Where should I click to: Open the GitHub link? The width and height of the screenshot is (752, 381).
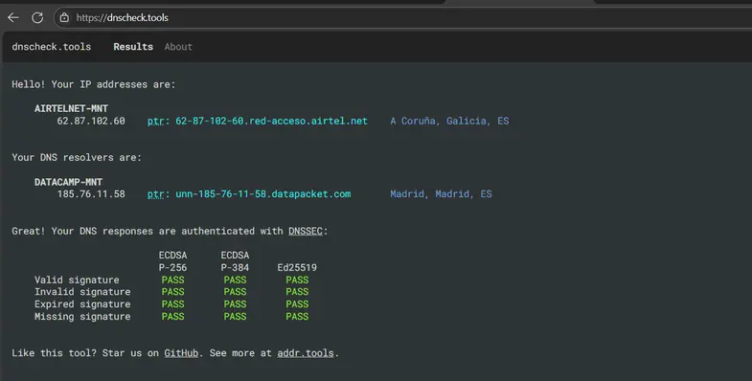(x=181, y=353)
